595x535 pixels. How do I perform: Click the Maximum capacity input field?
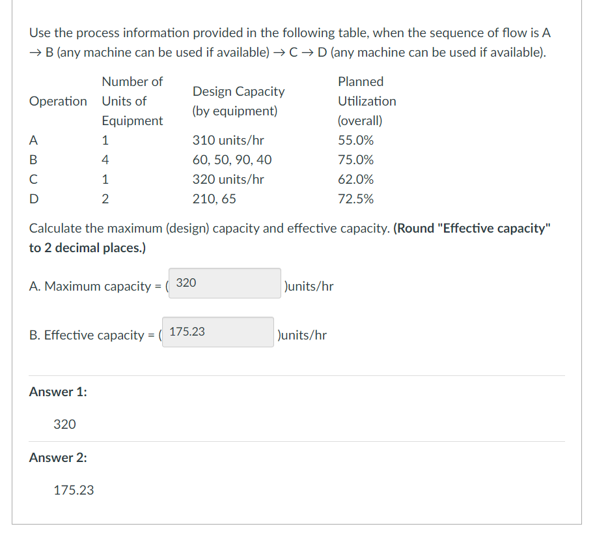click(224, 283)
